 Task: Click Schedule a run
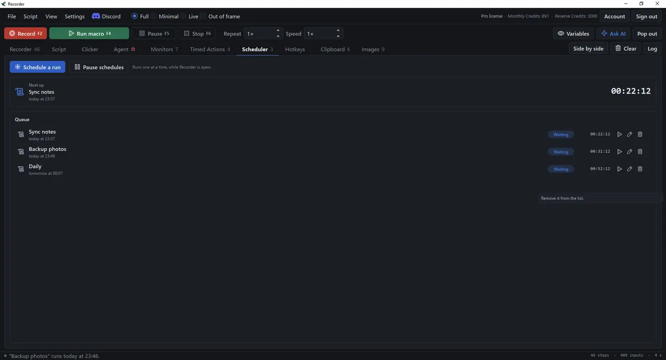(x=37, y=67)
